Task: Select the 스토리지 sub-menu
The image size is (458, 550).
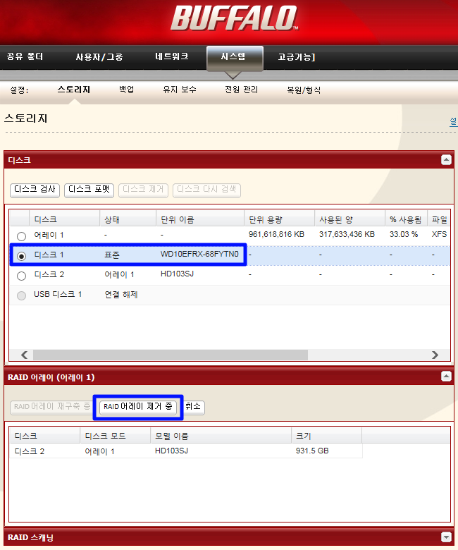Action: (x=73, y=90)
